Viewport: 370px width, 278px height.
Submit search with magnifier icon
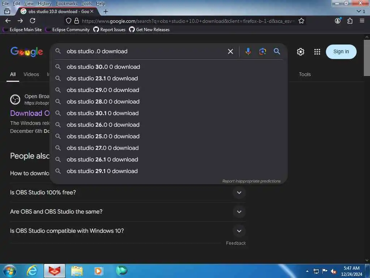277,51
